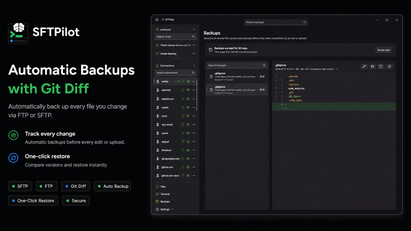Open terminal icon for github.com connection
The width and height of the screenshot is (411, 231).
click(188, 167)
